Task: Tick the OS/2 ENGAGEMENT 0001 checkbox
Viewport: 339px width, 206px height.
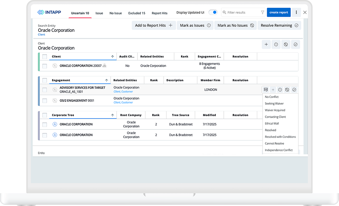Action: point(44,101)
